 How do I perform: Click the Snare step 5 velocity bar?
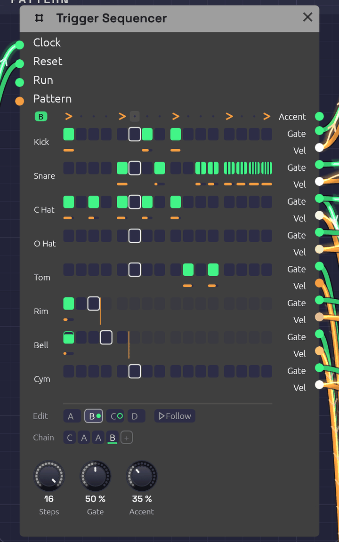coord(122,184)
